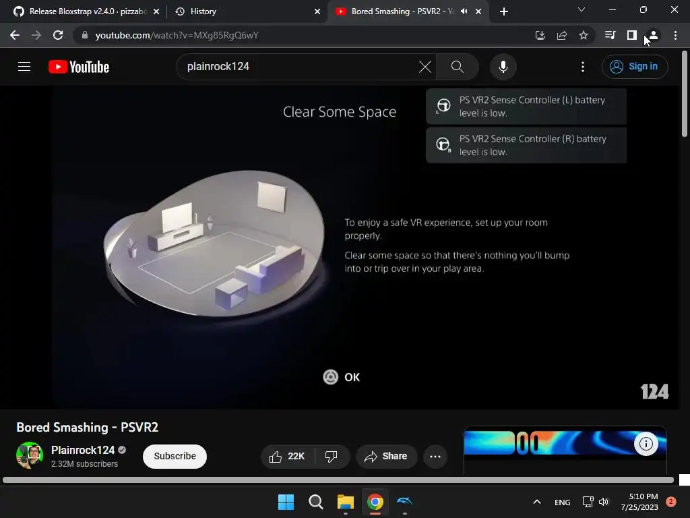This screenshot has height=518, width=690.
Task: Share this page from address bar
Action: (562, 35)
